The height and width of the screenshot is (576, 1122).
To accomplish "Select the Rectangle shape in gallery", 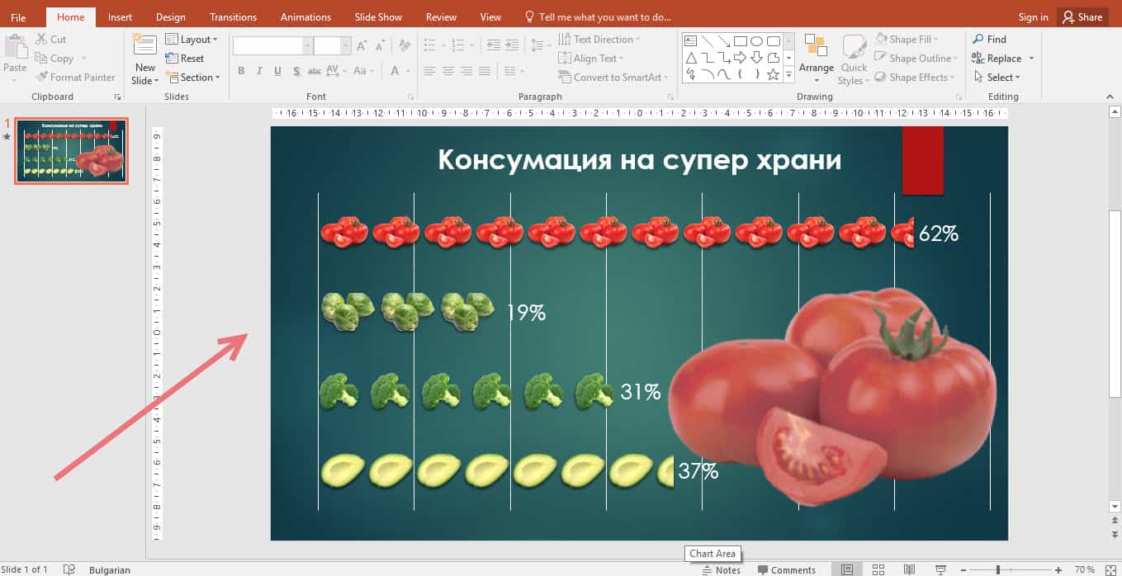I will click(x=741, y=40).
